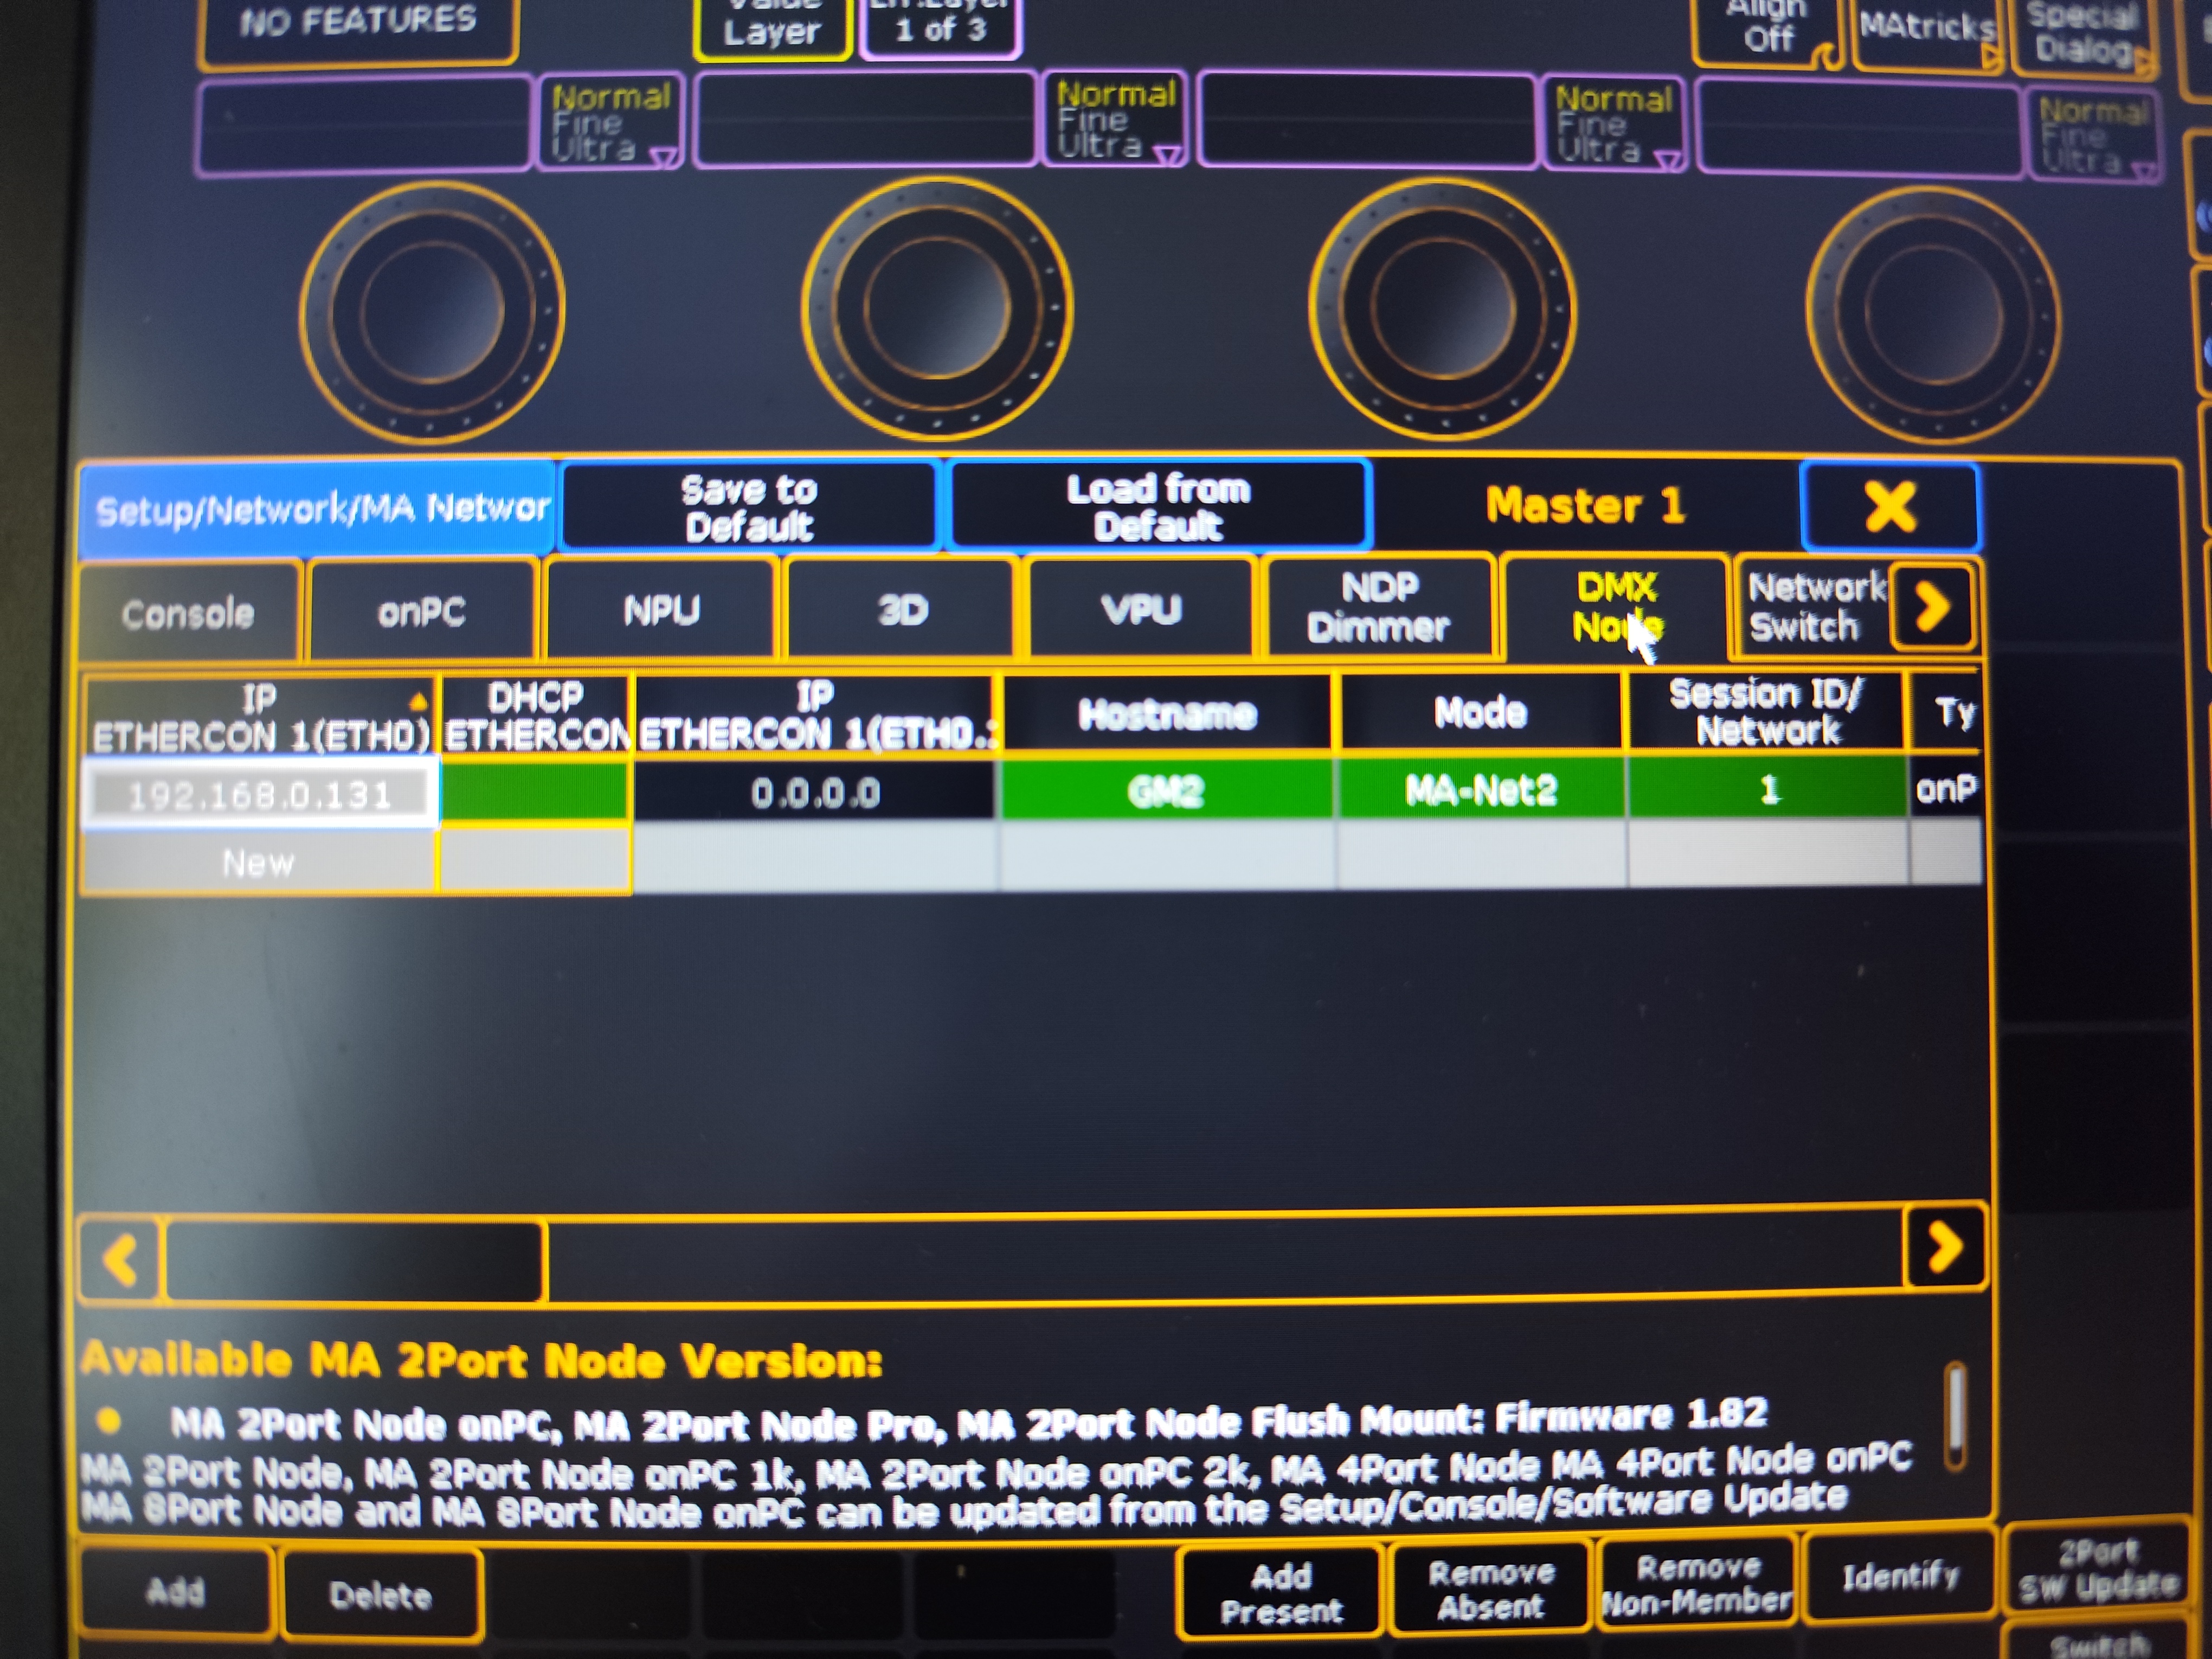Show more tabs with the arrow beside Network Switch
Image resolution: width=2212 pixels, height=1659 pixels.
tap(1933, 606)
